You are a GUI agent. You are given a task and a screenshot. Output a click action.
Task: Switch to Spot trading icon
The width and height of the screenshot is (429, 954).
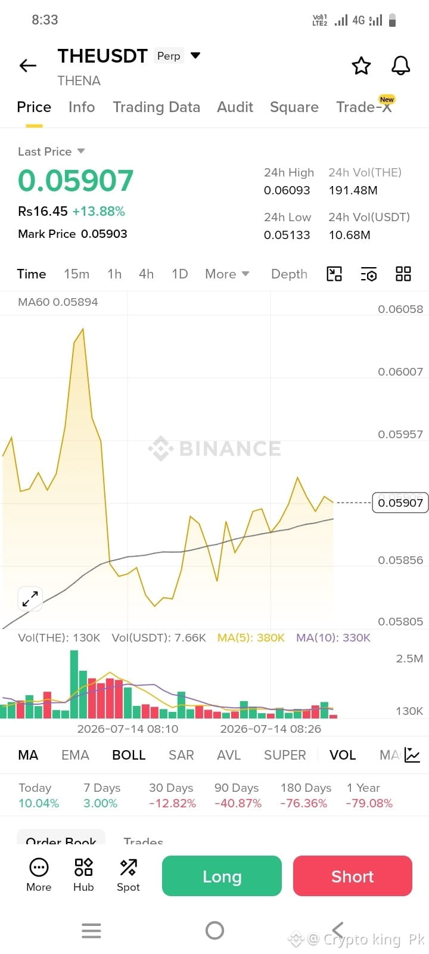click(128, 875)
